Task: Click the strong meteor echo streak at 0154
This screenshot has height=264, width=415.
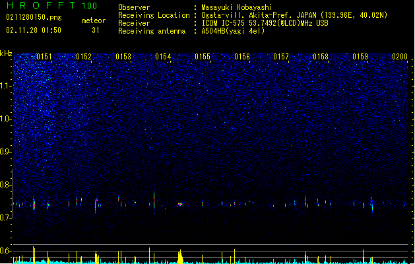Action: tap(154, 203)
